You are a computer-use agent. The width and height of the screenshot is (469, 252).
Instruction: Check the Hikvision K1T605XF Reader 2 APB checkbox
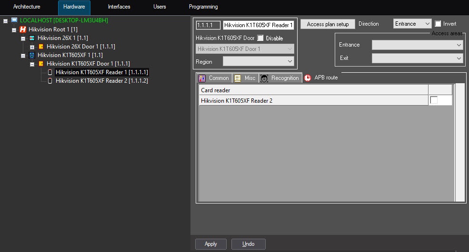click(x=434, y=100)
